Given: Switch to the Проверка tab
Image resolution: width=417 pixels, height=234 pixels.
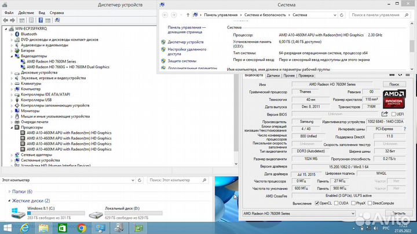Looking at the screenshot, I should (x=306, y=76).
